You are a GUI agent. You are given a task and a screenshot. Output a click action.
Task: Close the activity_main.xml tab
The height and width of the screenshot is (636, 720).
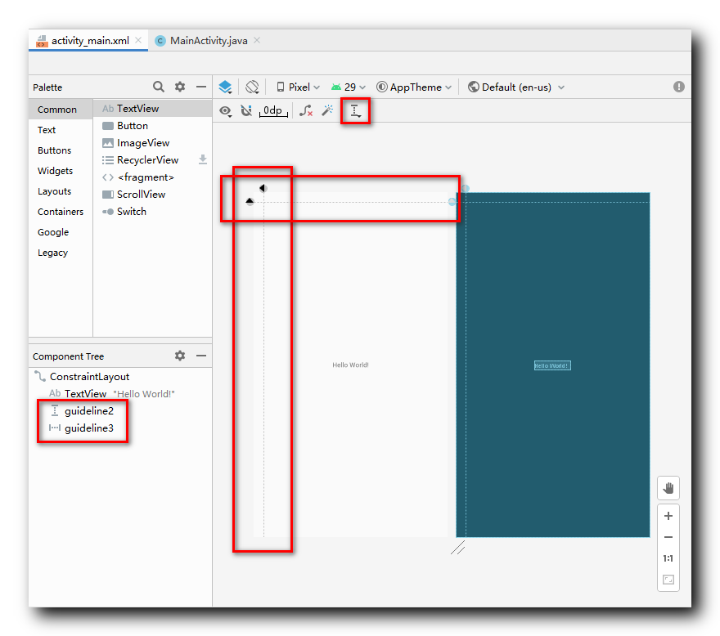pyautogui.click(x=138, y=40)
